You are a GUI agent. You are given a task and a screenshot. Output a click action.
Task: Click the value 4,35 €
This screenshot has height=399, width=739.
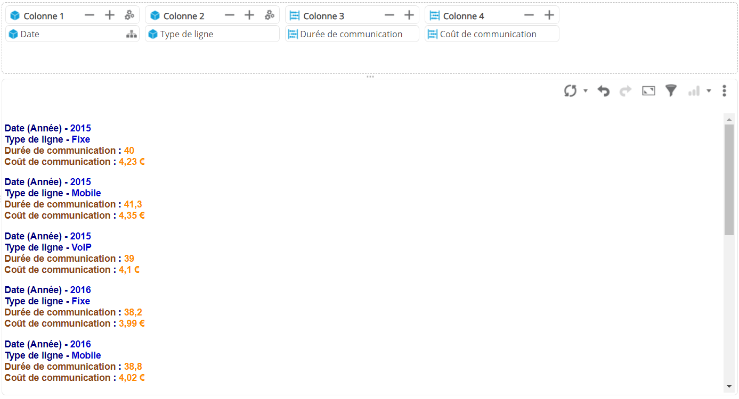(132, 215)
